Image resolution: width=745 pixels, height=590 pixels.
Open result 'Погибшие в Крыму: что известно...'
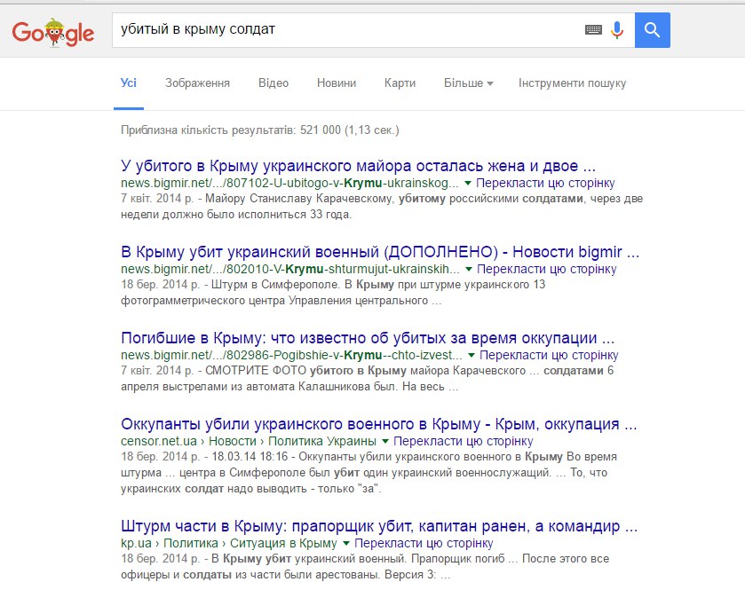(368, 338)
